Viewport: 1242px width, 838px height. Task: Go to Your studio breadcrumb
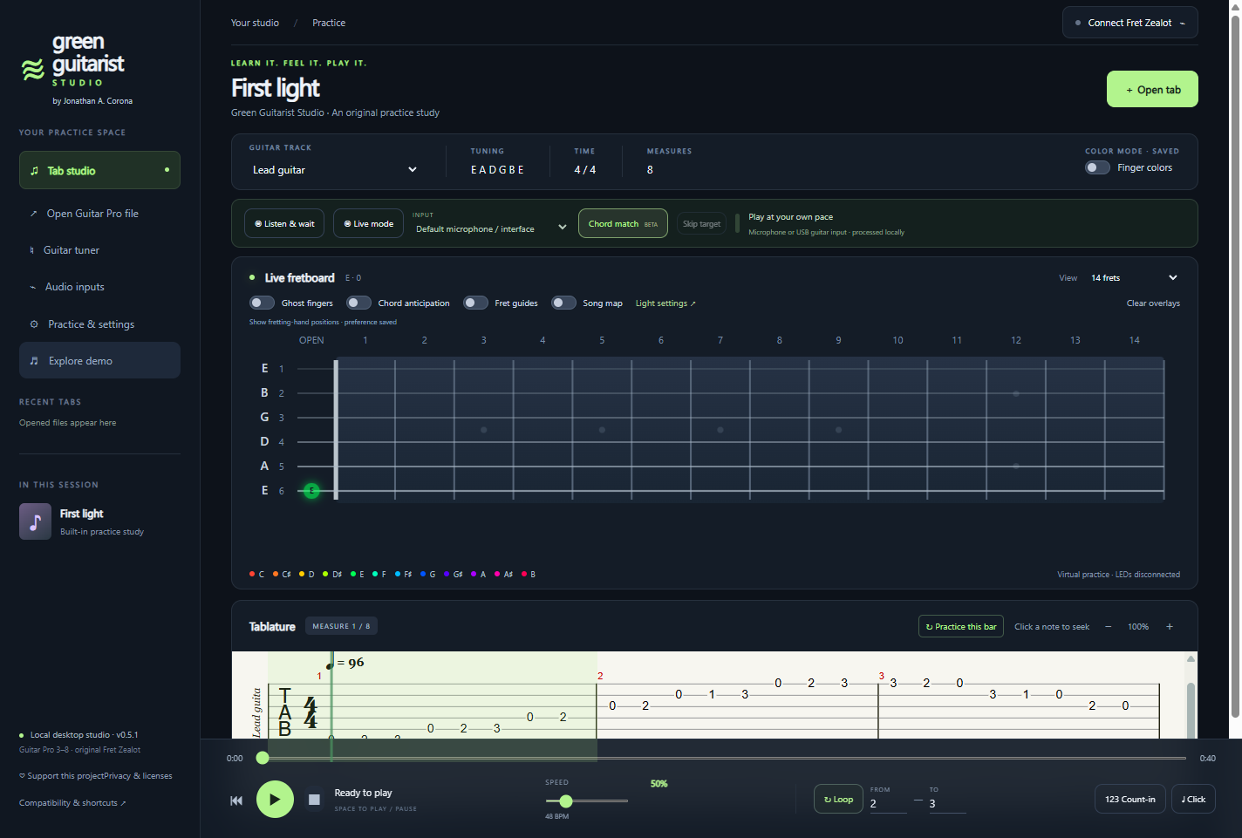255,23
